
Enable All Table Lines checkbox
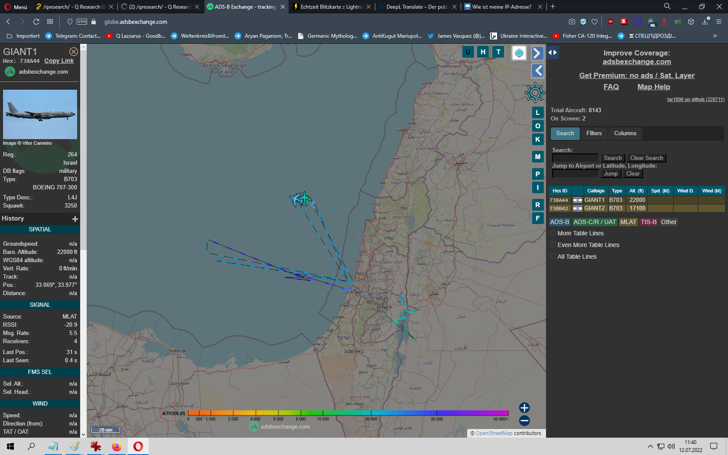click(x=553, y=257)
